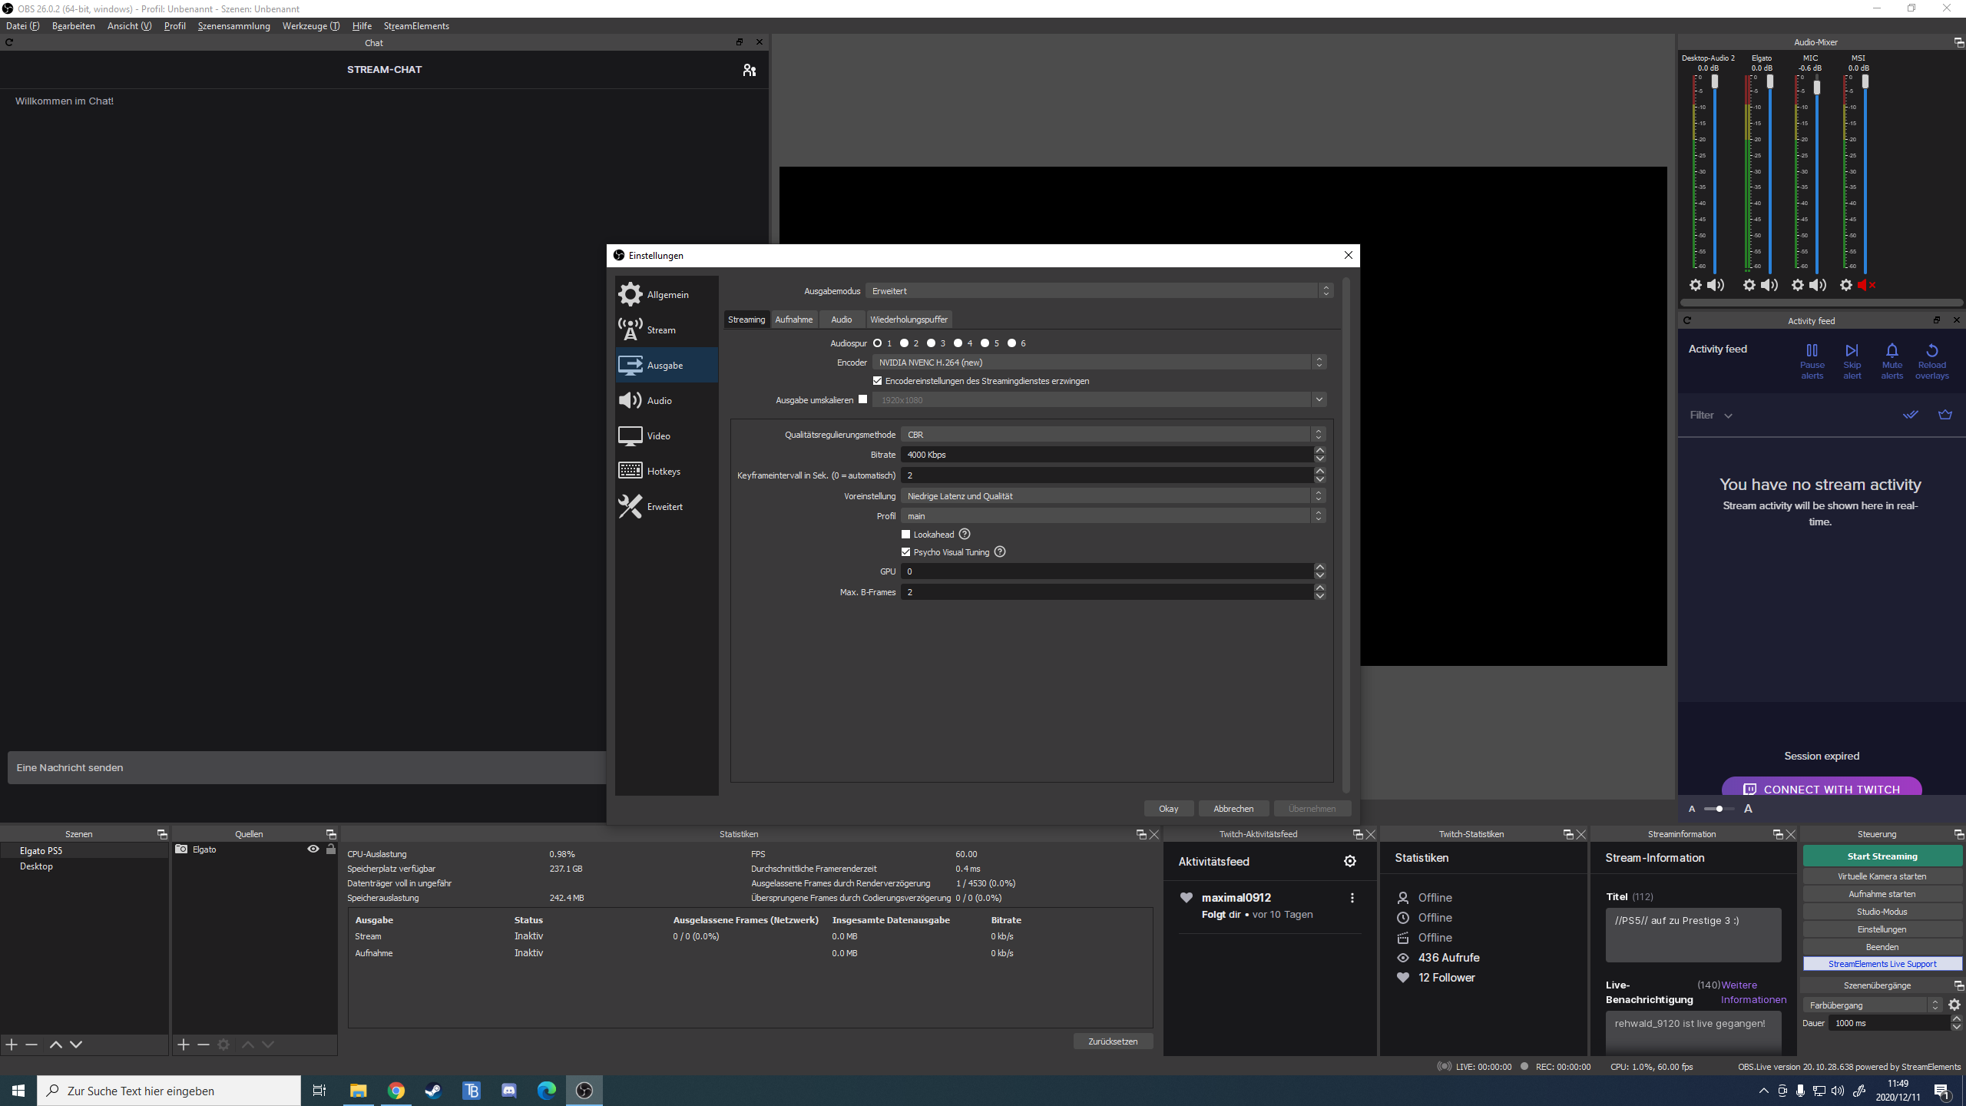Open Desktop-Audio 2 gear settings
1966x1106 pixels.
point(1695,285)
